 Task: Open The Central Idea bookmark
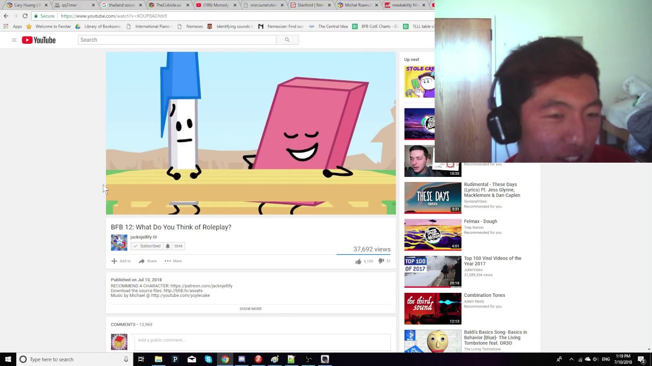pos(328,26)
